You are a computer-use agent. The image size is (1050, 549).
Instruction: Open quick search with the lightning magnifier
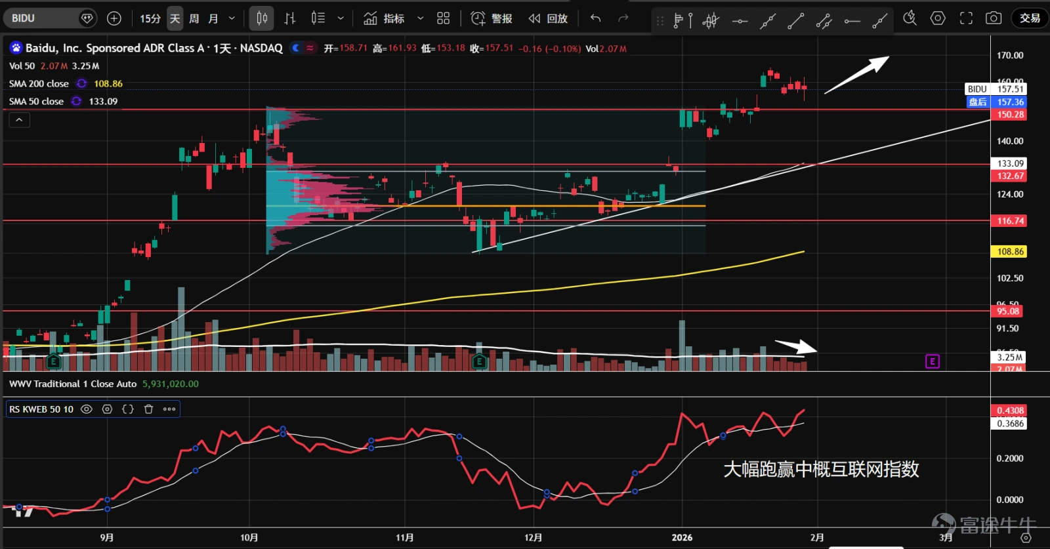910,18
